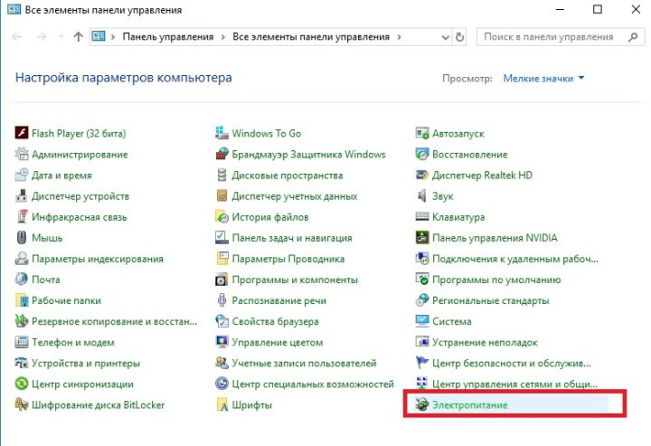Screen dimensions: 651x446
Task: Open the Панель управления NVIDIA icon
Action: [x=422, y=238]
